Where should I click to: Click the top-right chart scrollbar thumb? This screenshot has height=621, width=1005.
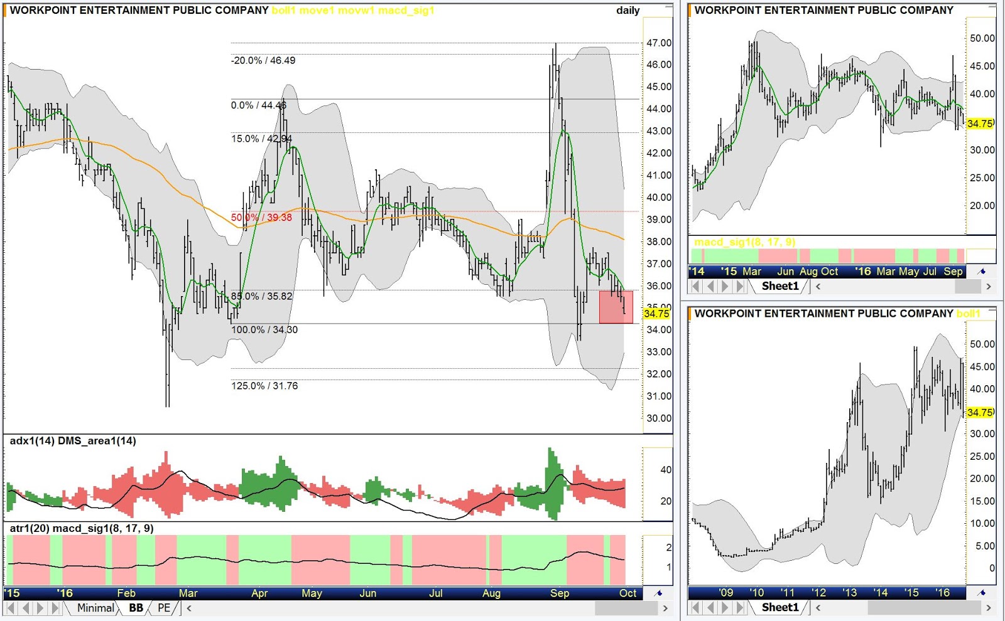click(968, 287)
